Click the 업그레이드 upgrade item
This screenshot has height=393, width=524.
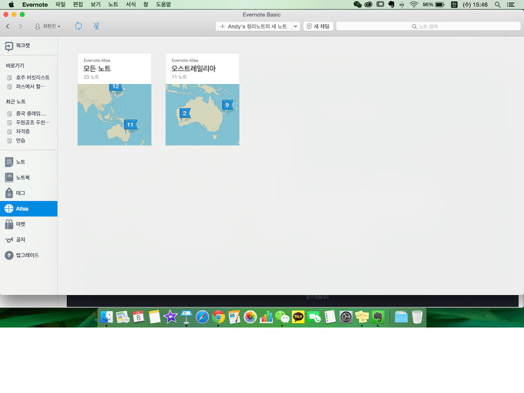pyautogui.click(x=29, y=255)
